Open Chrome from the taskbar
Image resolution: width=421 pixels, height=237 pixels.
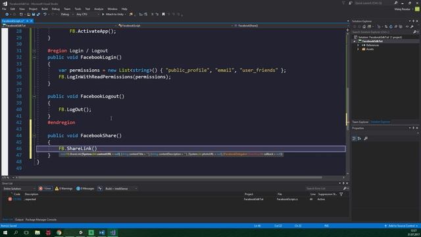59,232
